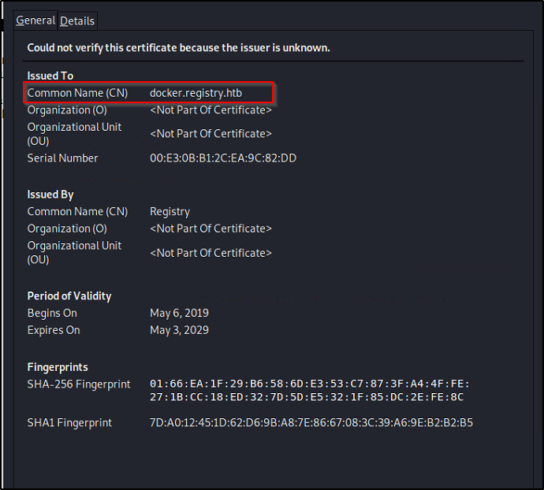Screen dimensions: 544x490
Task: Select the certificate Serial Number value
Action: (223, 158)
